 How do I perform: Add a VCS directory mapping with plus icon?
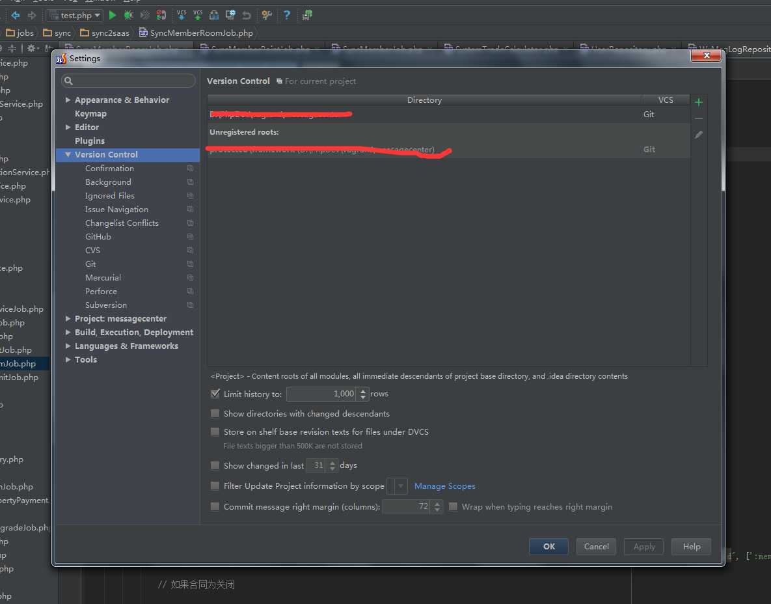[698, 102]
